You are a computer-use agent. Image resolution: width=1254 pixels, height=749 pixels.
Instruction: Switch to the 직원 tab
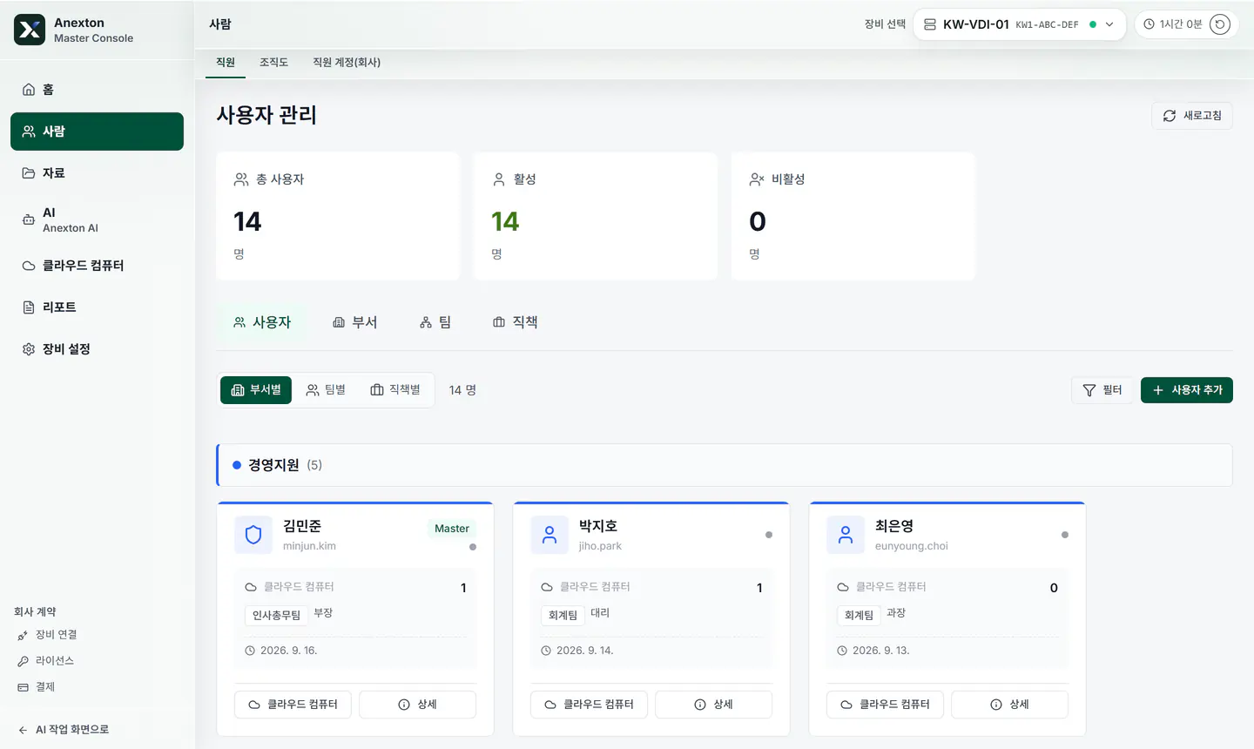click(226, 63)
